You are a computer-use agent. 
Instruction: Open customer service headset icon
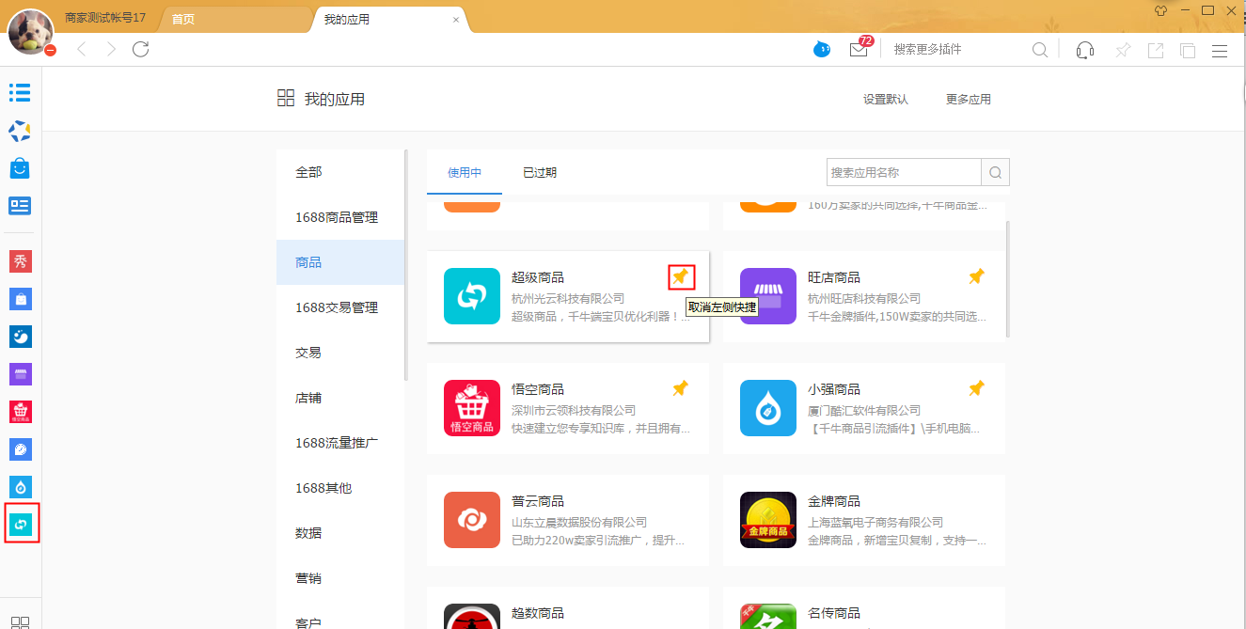[1085, 50]
